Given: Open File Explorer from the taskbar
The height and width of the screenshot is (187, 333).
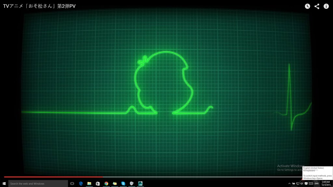Looking at the screenshot, I should tap(89, 183).
